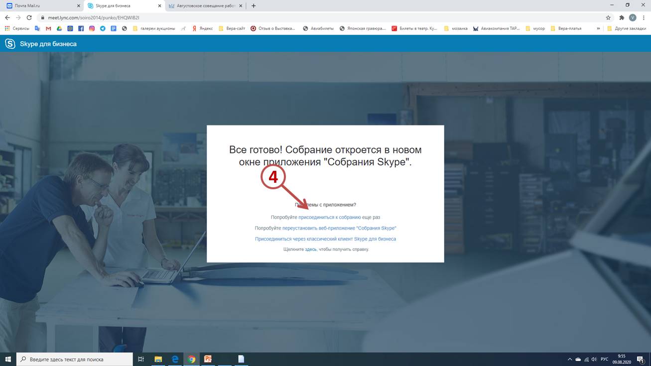The height and width of the screenshot is (366, 651).
Task: Open the Chrome profile avatar V
Action: coord(633,17)
